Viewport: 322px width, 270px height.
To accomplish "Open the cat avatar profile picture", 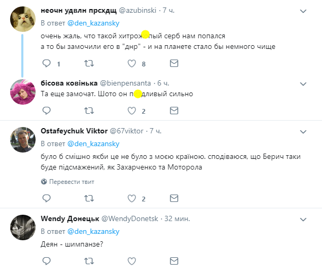I will click(23, 19).
